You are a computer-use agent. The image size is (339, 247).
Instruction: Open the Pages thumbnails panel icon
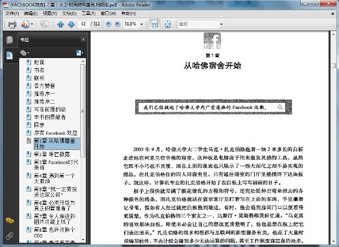(x=10, y=39)
